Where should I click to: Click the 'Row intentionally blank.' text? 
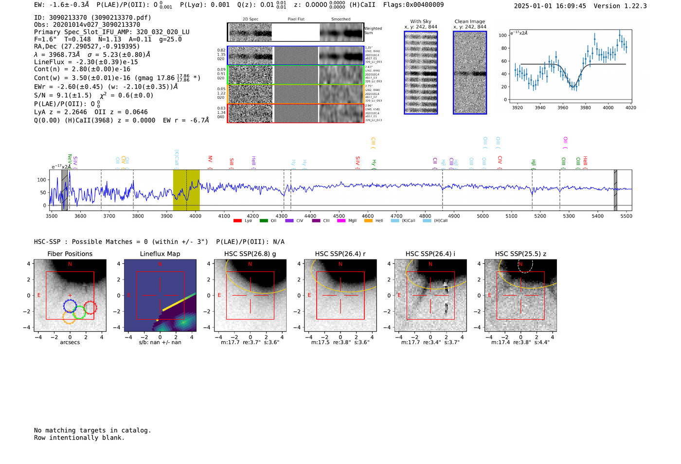[x=79, y=438]
